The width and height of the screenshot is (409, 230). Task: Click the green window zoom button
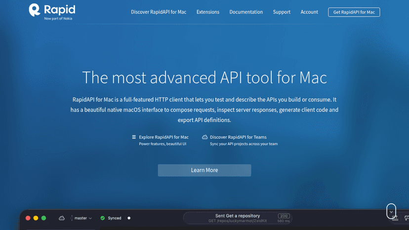44,218
